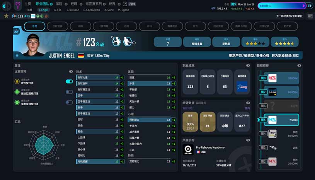Image resolution: width=315 pixels, height=180 pixels.
Task: Select the current week 5 MTL 7 500 € entry
Action: click(x=281, y=120)
